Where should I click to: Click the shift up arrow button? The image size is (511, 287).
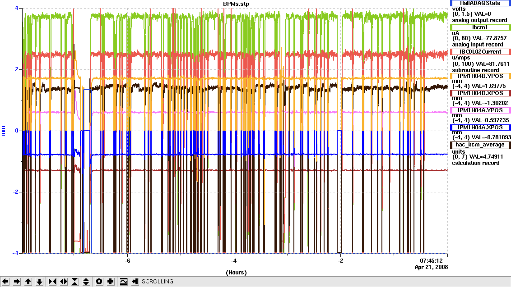28,282
